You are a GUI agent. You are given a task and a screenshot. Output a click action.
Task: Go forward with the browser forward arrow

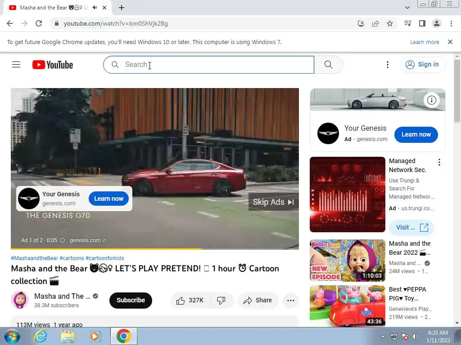click(x=24, y=23)
